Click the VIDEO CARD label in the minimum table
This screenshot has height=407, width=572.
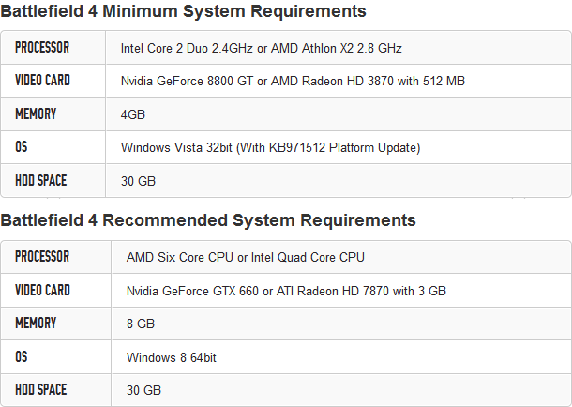point(42,81)
